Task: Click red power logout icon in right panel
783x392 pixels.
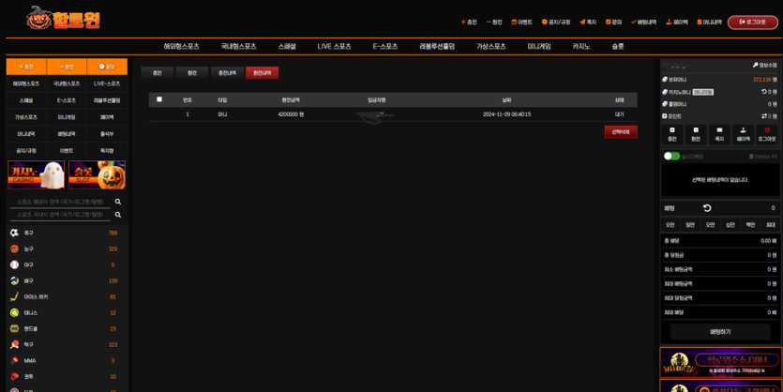Action: coord(767,130)
